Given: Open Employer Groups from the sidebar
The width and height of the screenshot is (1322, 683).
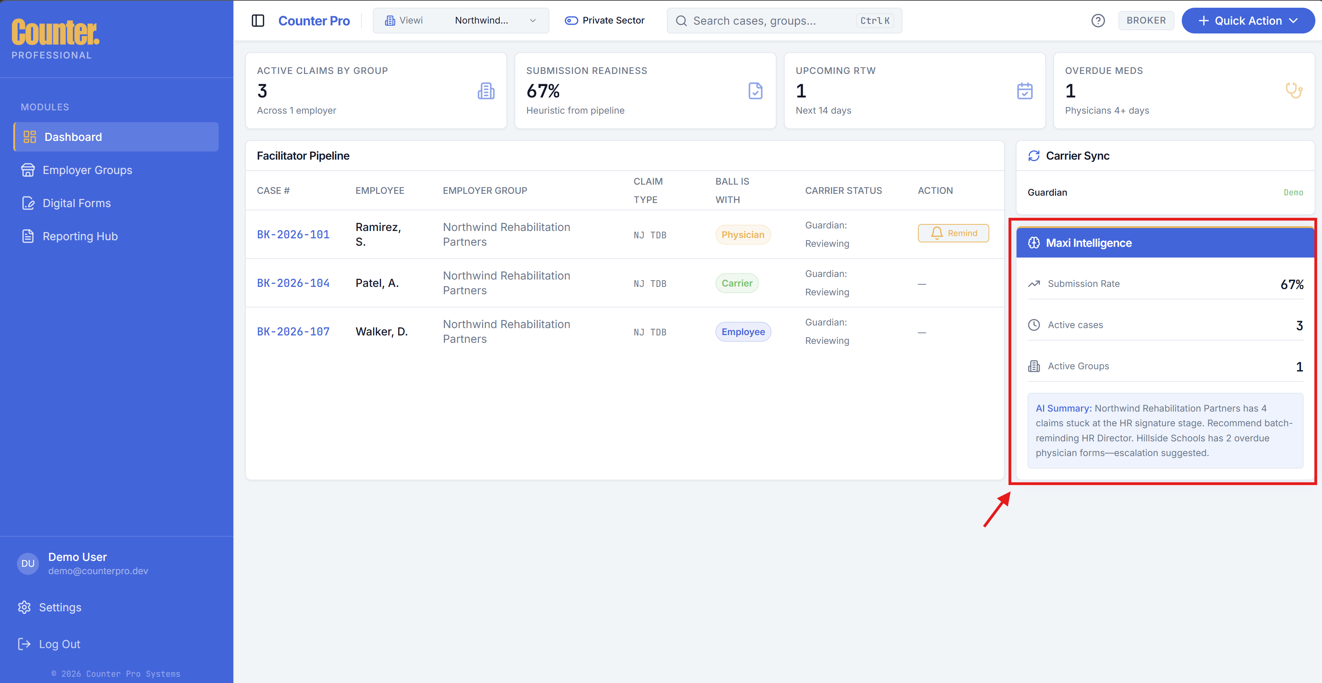Looking at the screenshot, I should [x=87, y=170].
